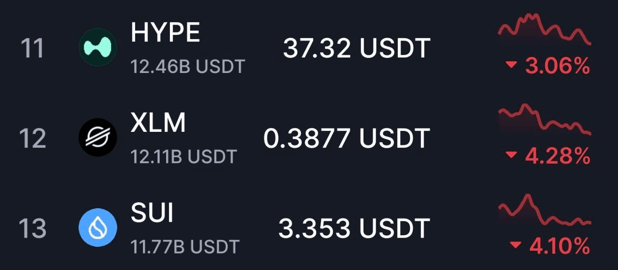Click the 37.32 USDT price

coord(356,48)
